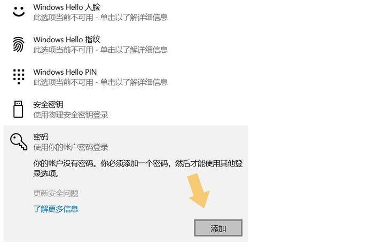Screen dimensions: 368x245
Task: Click the unavailable notice under Windows Hello 人脸
Action: [x=100, y=18]
